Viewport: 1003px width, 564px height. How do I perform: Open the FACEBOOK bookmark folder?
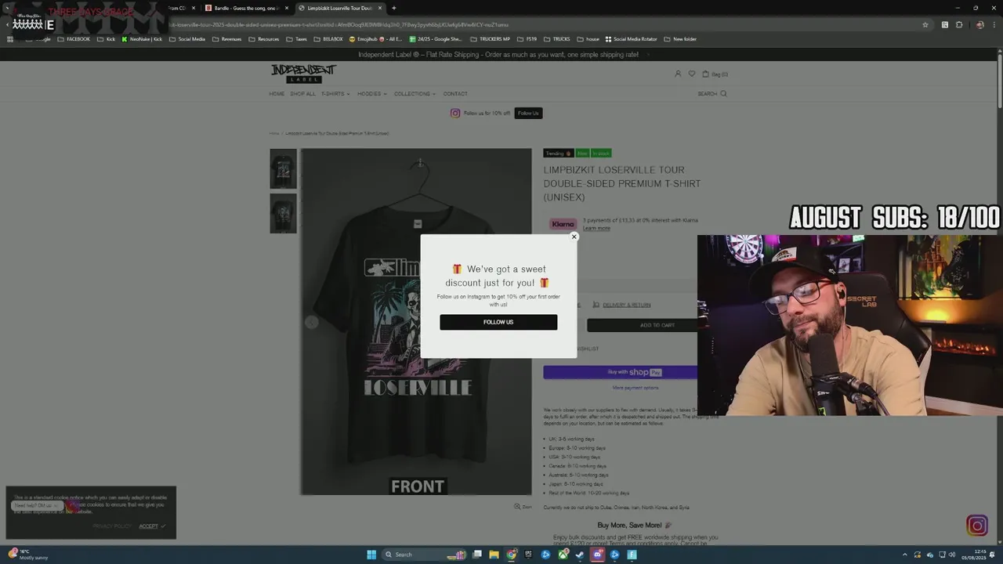(x=74, y=39)
